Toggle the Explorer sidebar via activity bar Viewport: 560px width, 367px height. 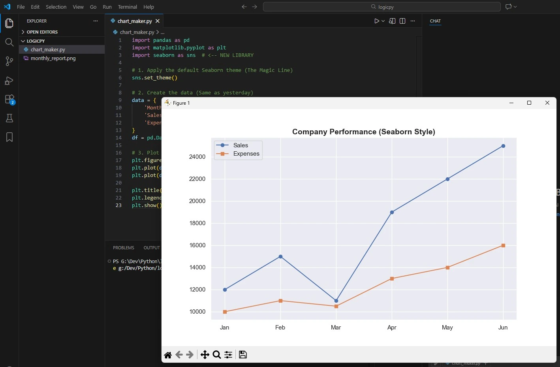[x=9, y=23]
